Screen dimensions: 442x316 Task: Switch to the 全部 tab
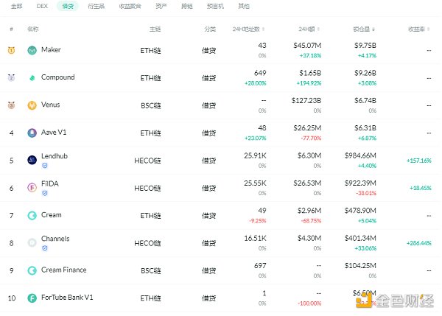pos(17,6)
